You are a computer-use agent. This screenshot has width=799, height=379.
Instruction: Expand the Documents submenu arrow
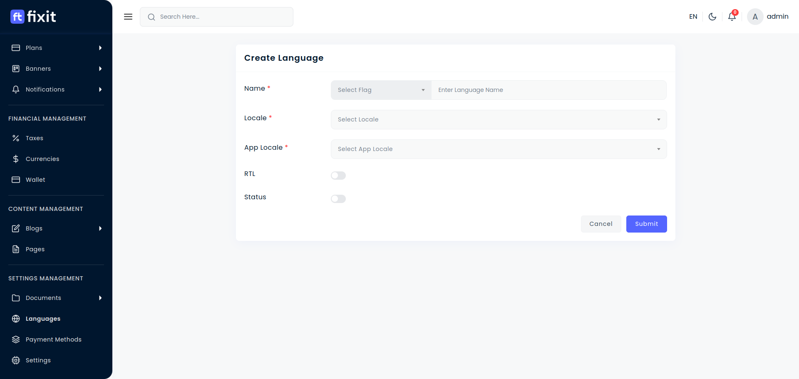[x=100, y=298]
